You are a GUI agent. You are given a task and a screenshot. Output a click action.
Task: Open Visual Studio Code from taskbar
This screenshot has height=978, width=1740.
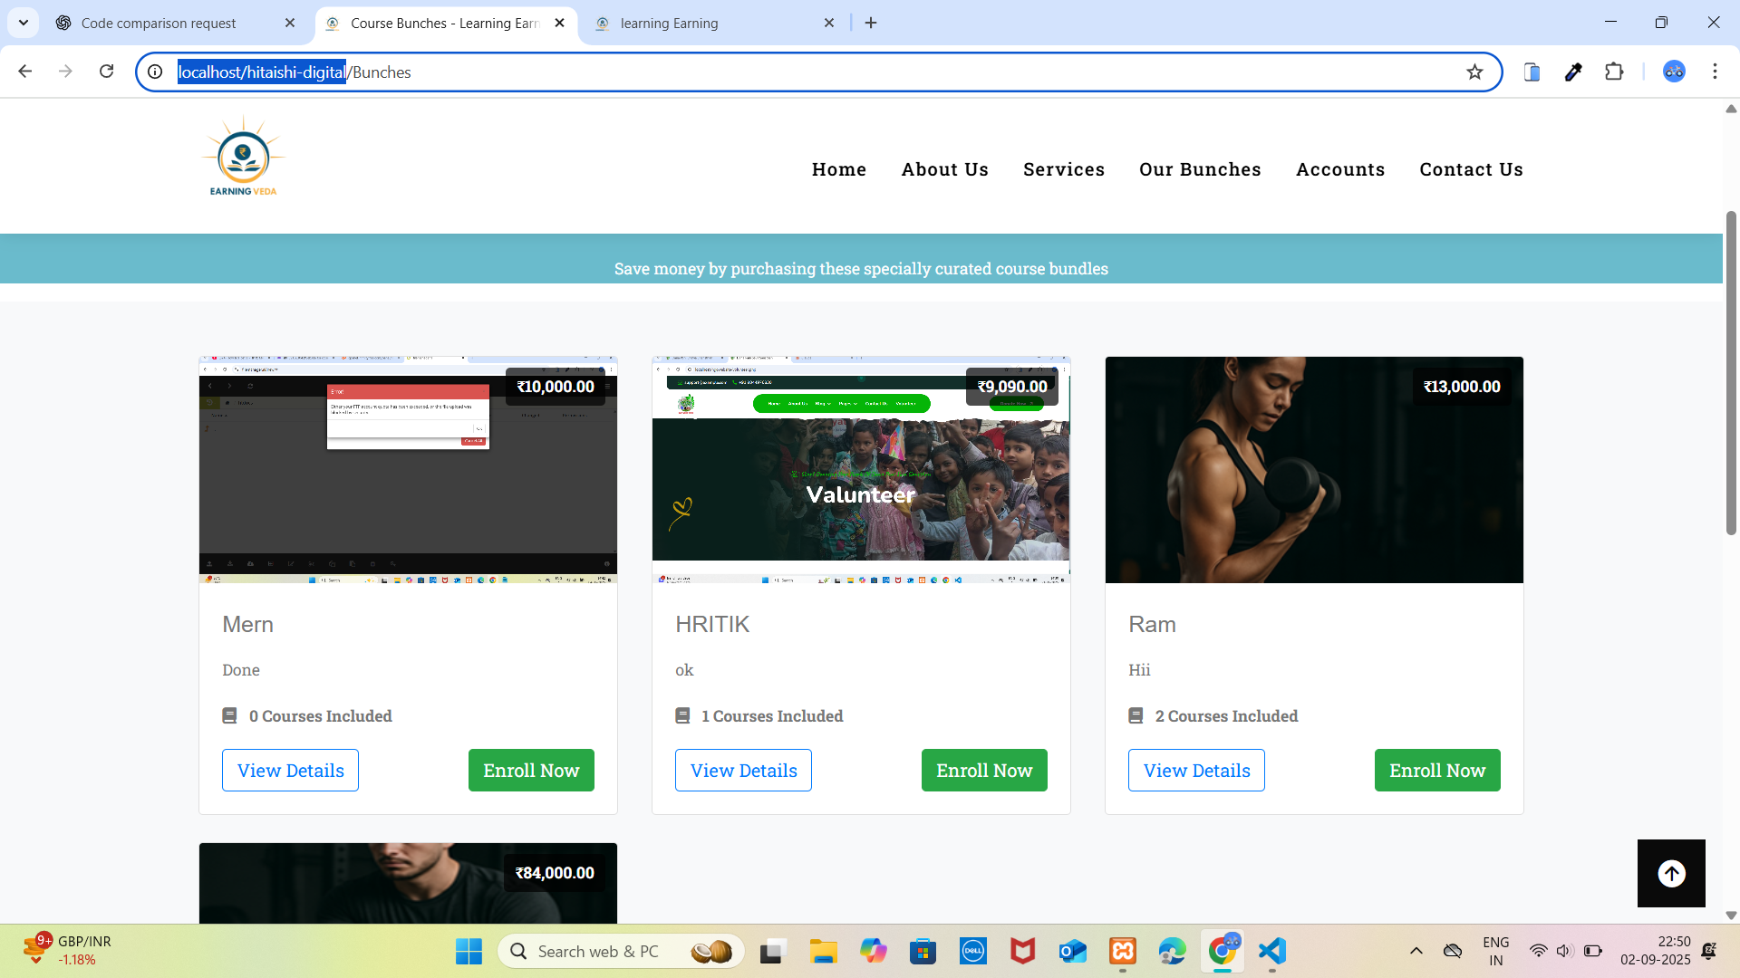click(x=1272, y=951)
